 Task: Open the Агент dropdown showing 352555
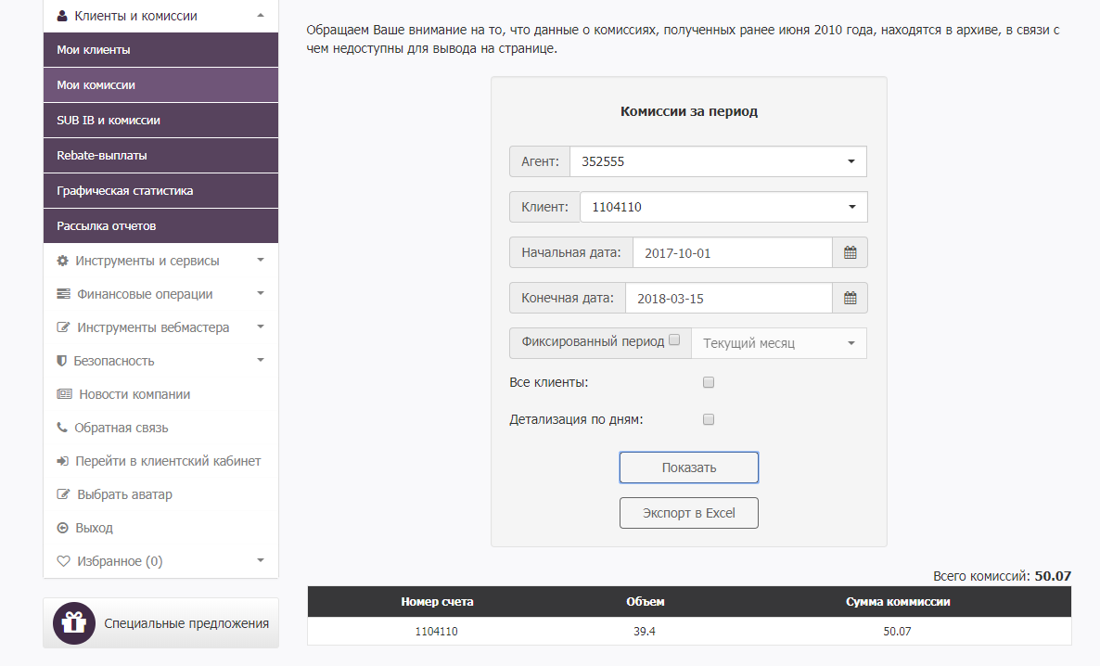719,161
